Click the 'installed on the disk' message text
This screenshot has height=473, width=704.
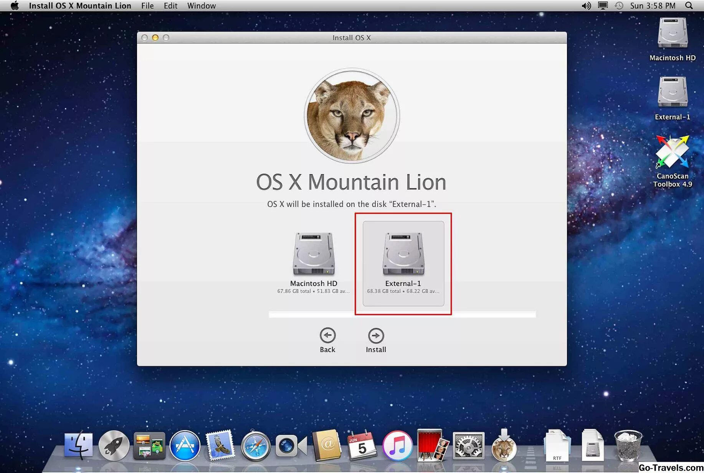pyautogui.click(x=352, y=204)
